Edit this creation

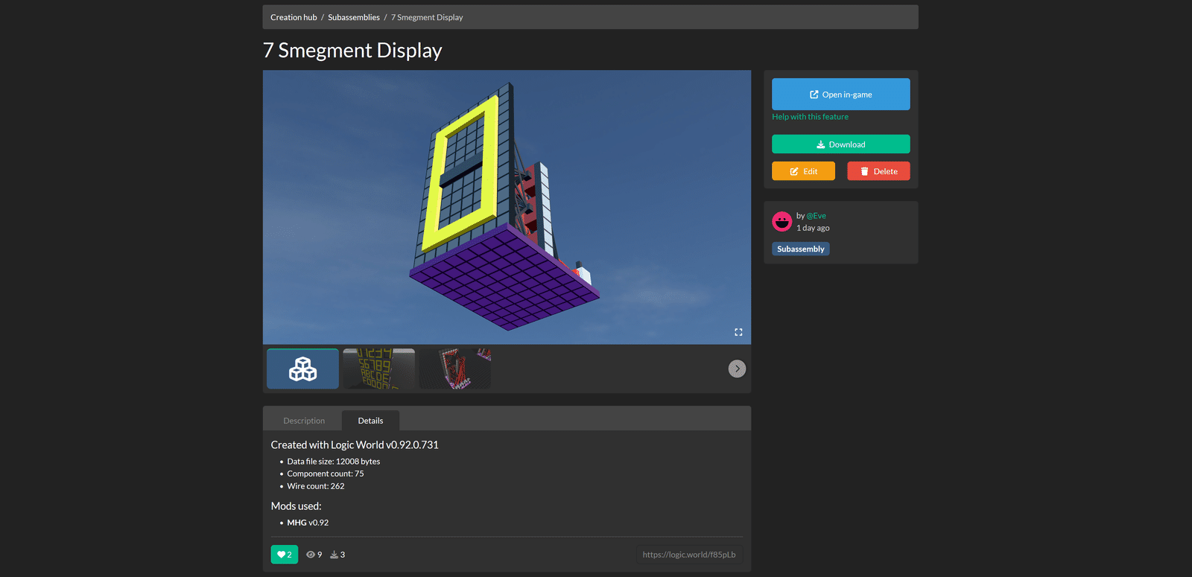pyautogui.click(x=803, y=171)
